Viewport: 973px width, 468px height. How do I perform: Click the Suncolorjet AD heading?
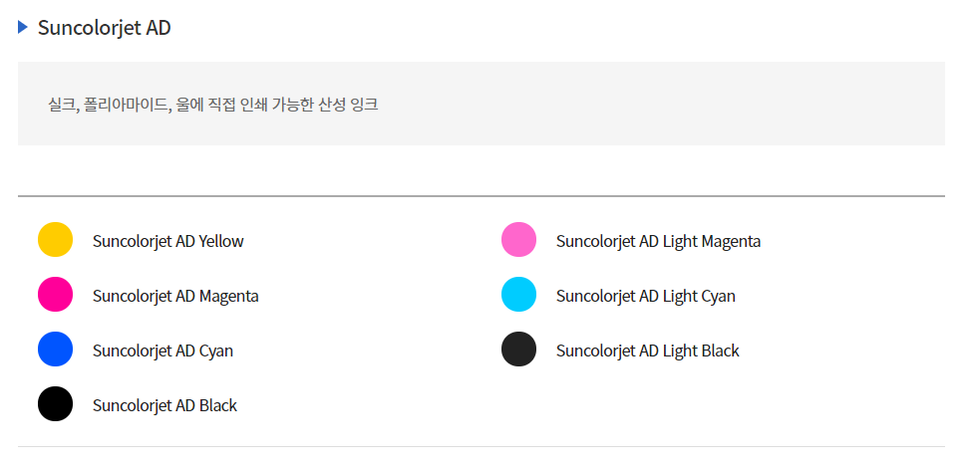[105, 28]
